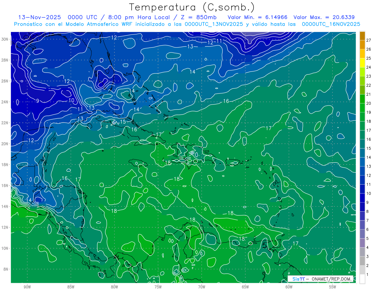Screen dimensions: 377x291
Task: Select the date text "13-Nov-2025"
Action: 39,17
